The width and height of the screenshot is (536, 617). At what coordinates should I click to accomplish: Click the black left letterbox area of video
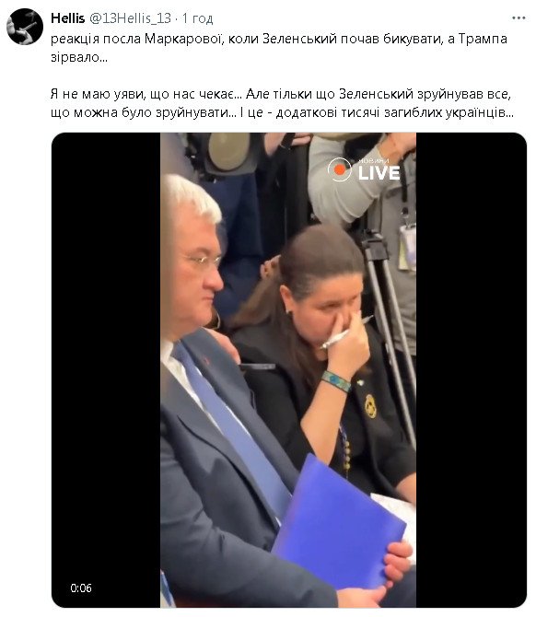coord(106,370)
